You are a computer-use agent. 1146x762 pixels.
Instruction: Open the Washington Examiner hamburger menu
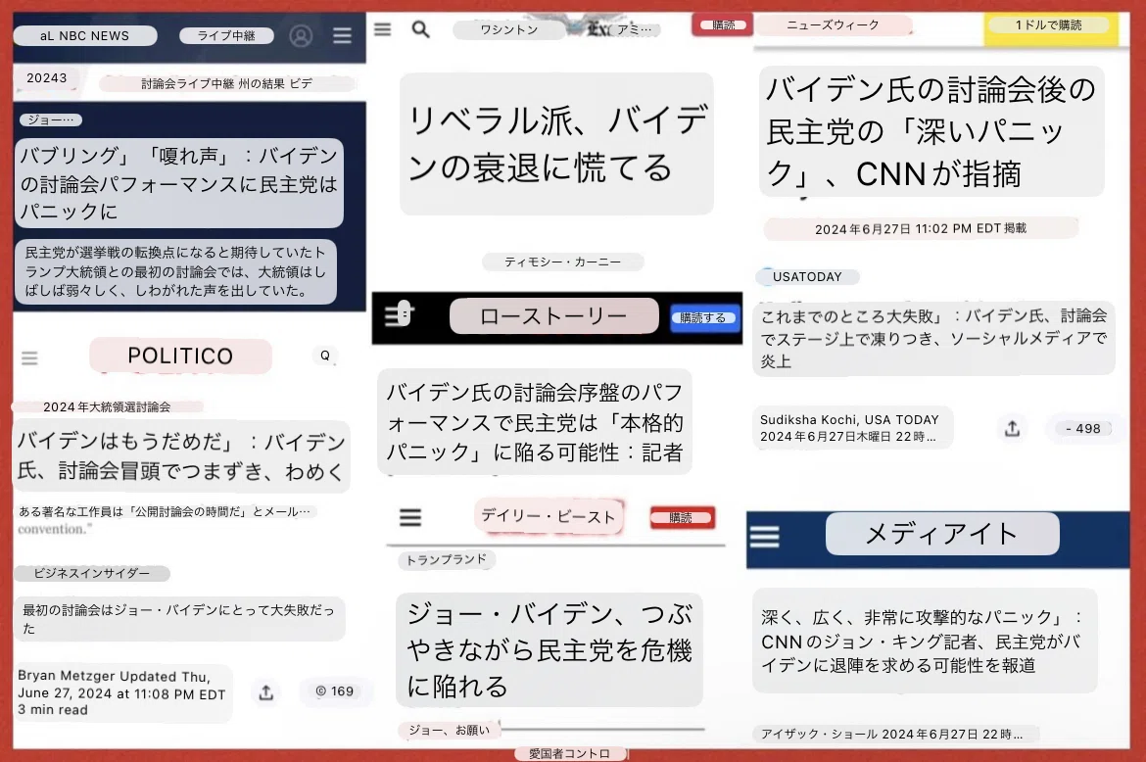coord(382,29)
